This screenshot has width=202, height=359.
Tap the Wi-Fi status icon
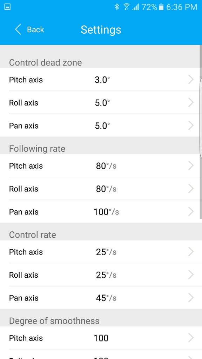click(126, 7)
